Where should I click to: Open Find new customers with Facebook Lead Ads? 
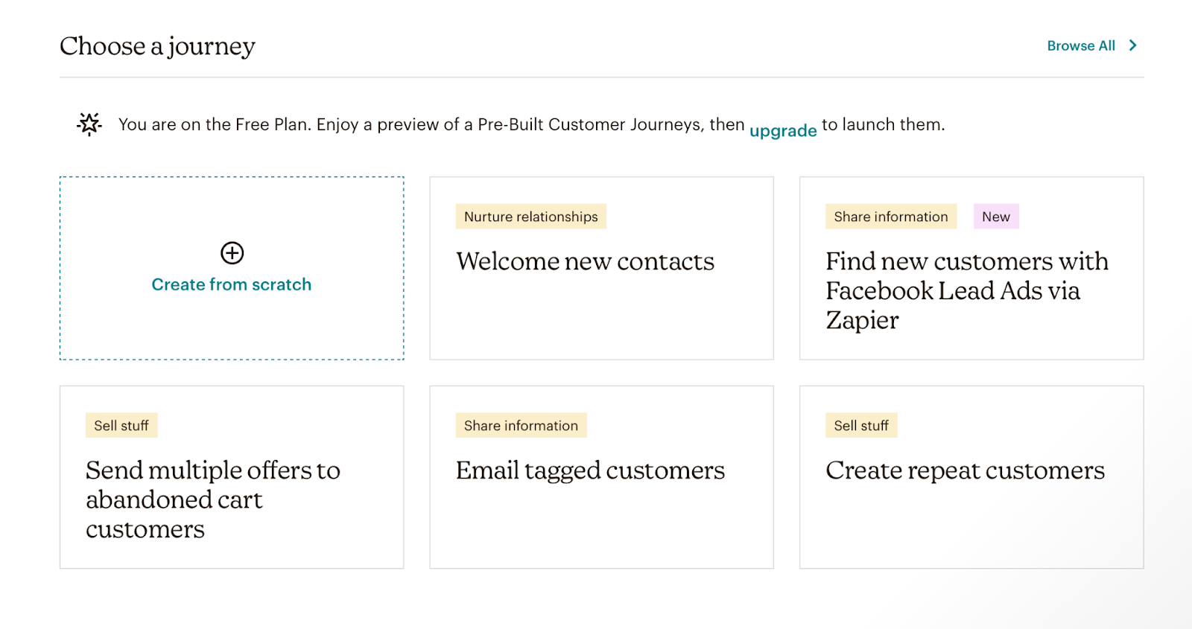tap(966, 290)
